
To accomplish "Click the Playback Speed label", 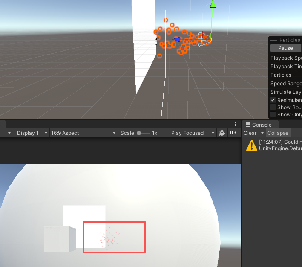I will (286, 58).
